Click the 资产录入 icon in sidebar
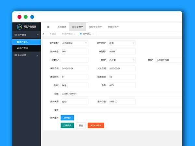 [17, 42]
